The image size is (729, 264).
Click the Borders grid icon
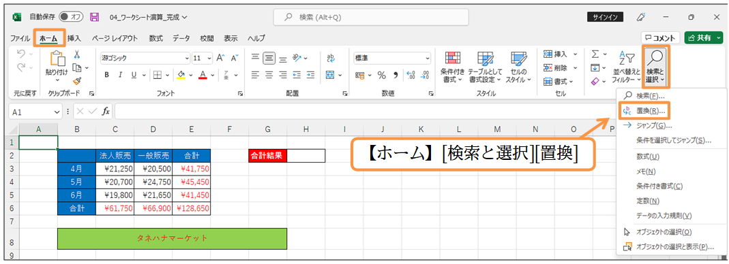pyautogui.click(x=158, y=75)
